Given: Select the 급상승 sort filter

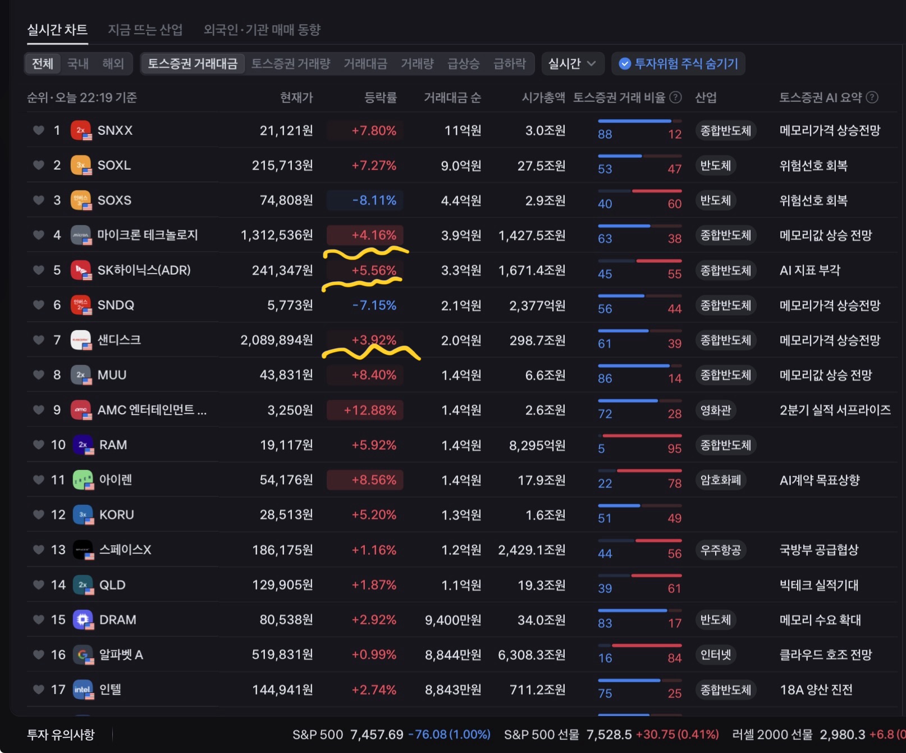Looking at the screenshot, I should pos(463,63).
